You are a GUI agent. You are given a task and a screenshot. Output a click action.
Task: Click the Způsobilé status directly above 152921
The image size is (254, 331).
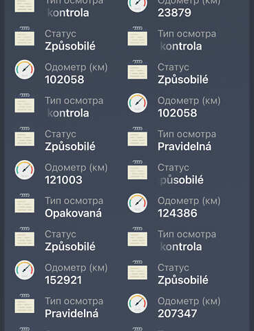tap(70, 247)
